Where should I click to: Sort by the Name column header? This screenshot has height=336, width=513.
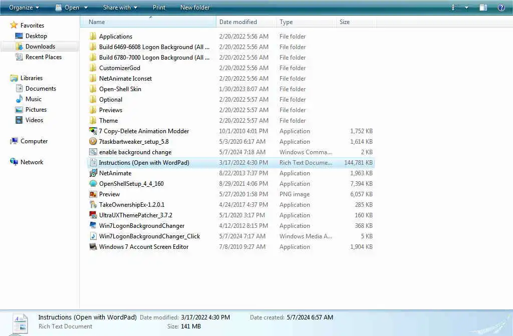pyautogui.click(x=149, y=22)
